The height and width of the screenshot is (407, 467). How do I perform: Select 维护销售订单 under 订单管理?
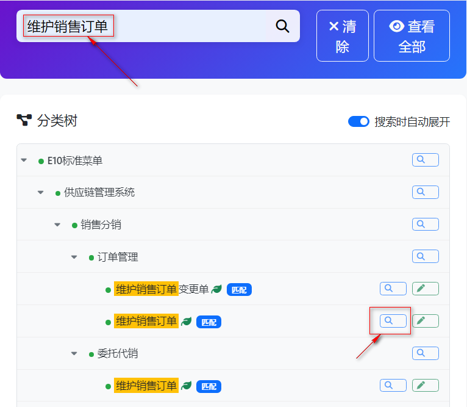point(146,321)
